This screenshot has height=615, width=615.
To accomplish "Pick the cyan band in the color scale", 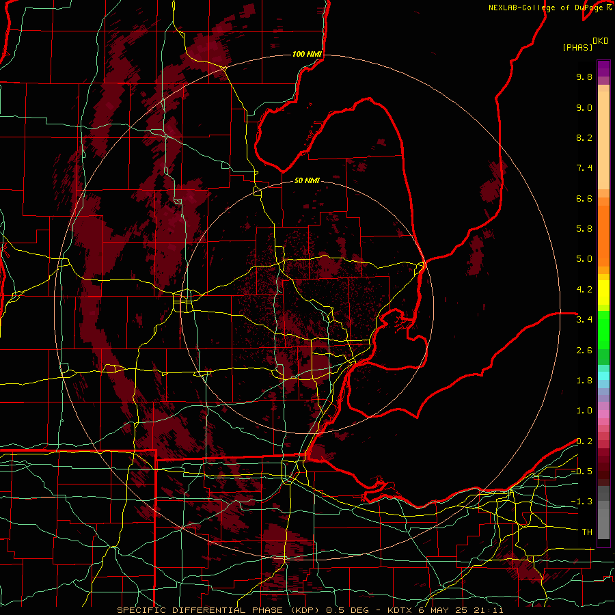I will 603,375.
